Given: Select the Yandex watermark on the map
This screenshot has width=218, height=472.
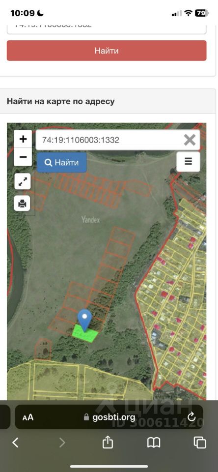Looking at the screenshot, I should coord(90,219).
